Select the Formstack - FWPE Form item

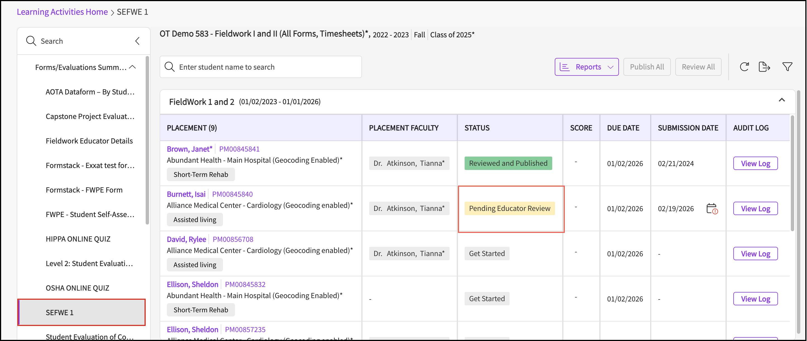(x=84, y=190)
